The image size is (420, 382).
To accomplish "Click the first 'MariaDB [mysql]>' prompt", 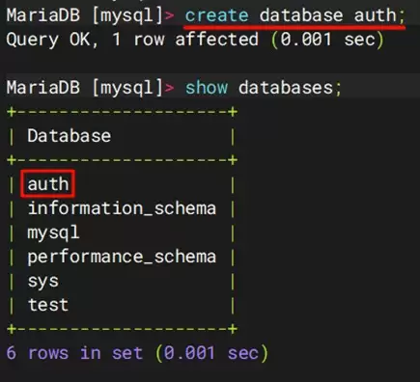I will pos(90,15).
